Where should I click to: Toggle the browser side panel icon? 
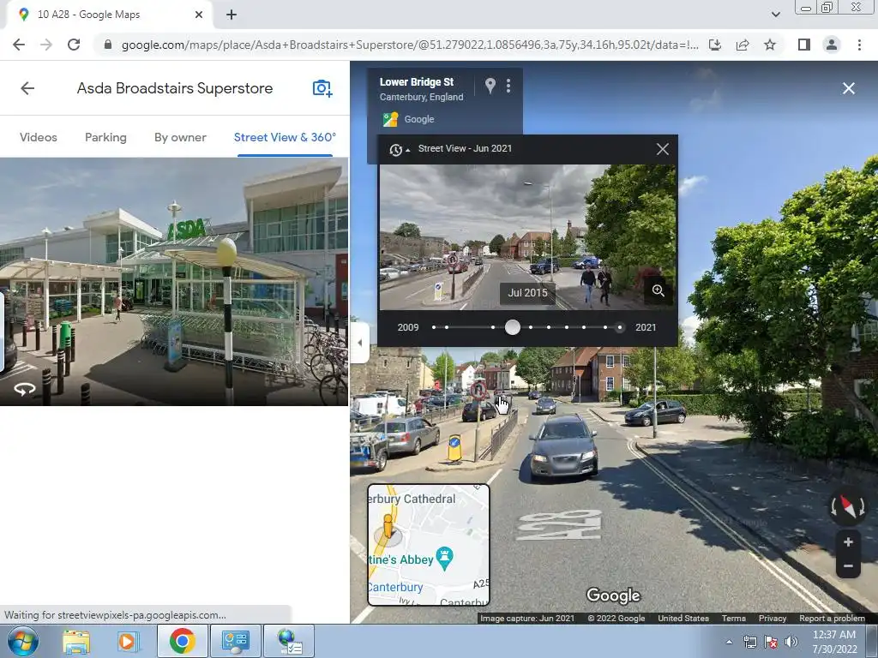[804, 45]
